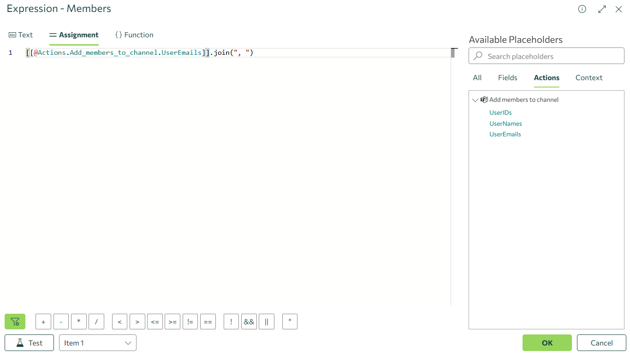This screenshot has height=357, width=630.
Task: Insert the logical AND operator
Action: pos(249,322)
